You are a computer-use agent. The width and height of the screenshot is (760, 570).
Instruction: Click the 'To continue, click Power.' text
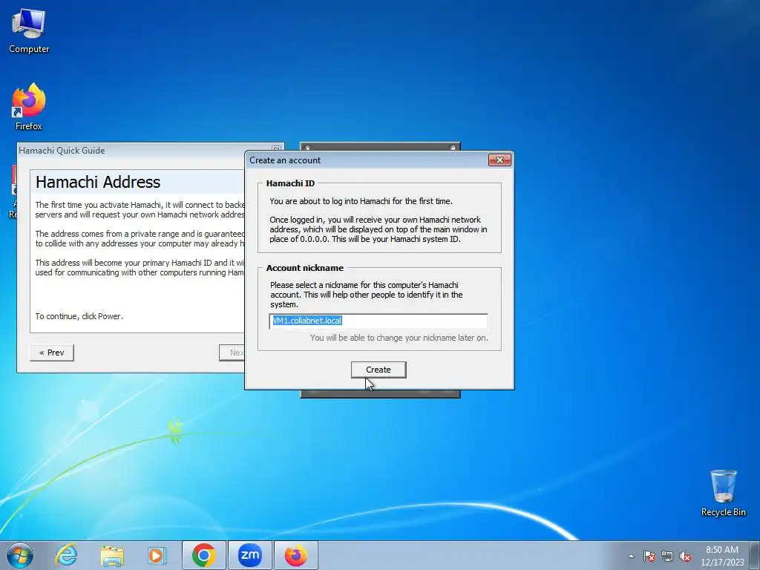[79, 316]
